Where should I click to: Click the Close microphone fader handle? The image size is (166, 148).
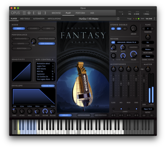tap(114, 79)
